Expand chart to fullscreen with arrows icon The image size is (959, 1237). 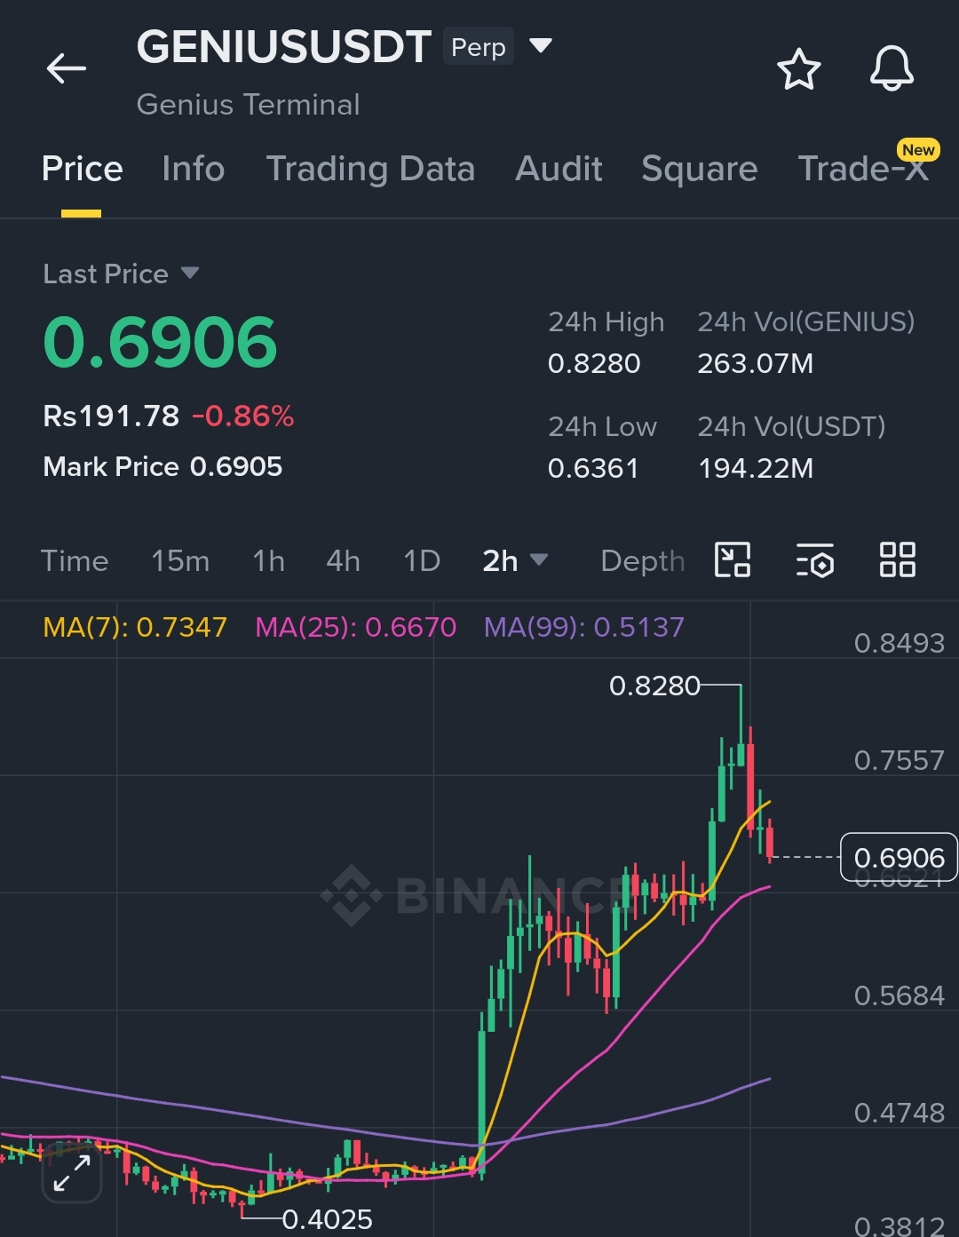click(x=72, y=1173)
